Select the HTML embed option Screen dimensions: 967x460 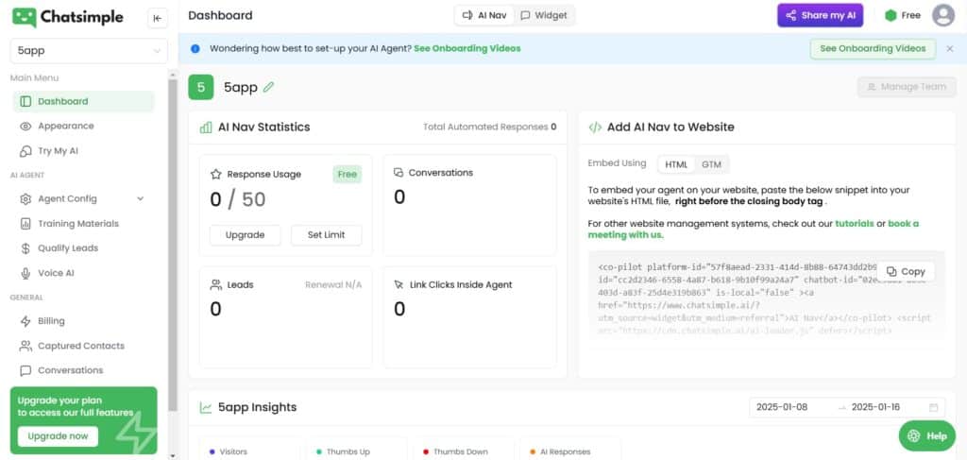point(676,164)
